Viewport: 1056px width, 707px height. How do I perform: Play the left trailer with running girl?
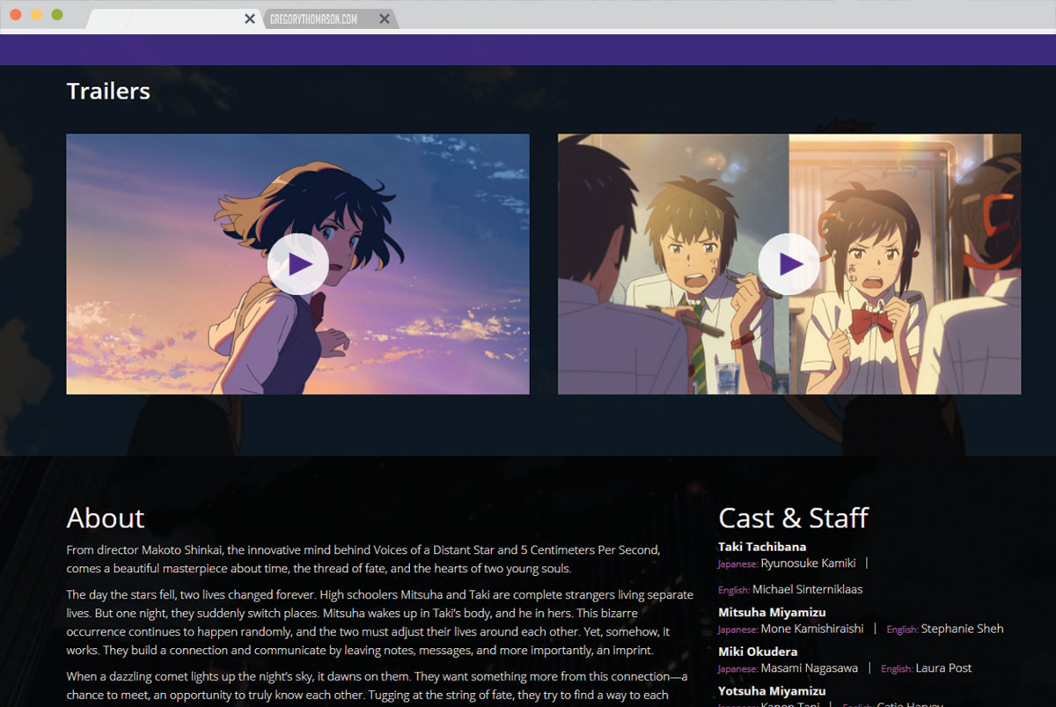tap(298, 264)
